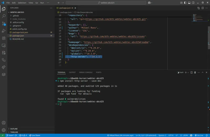Open the Go menu
This screenshot has height=137, width=210.
point(37,3)
